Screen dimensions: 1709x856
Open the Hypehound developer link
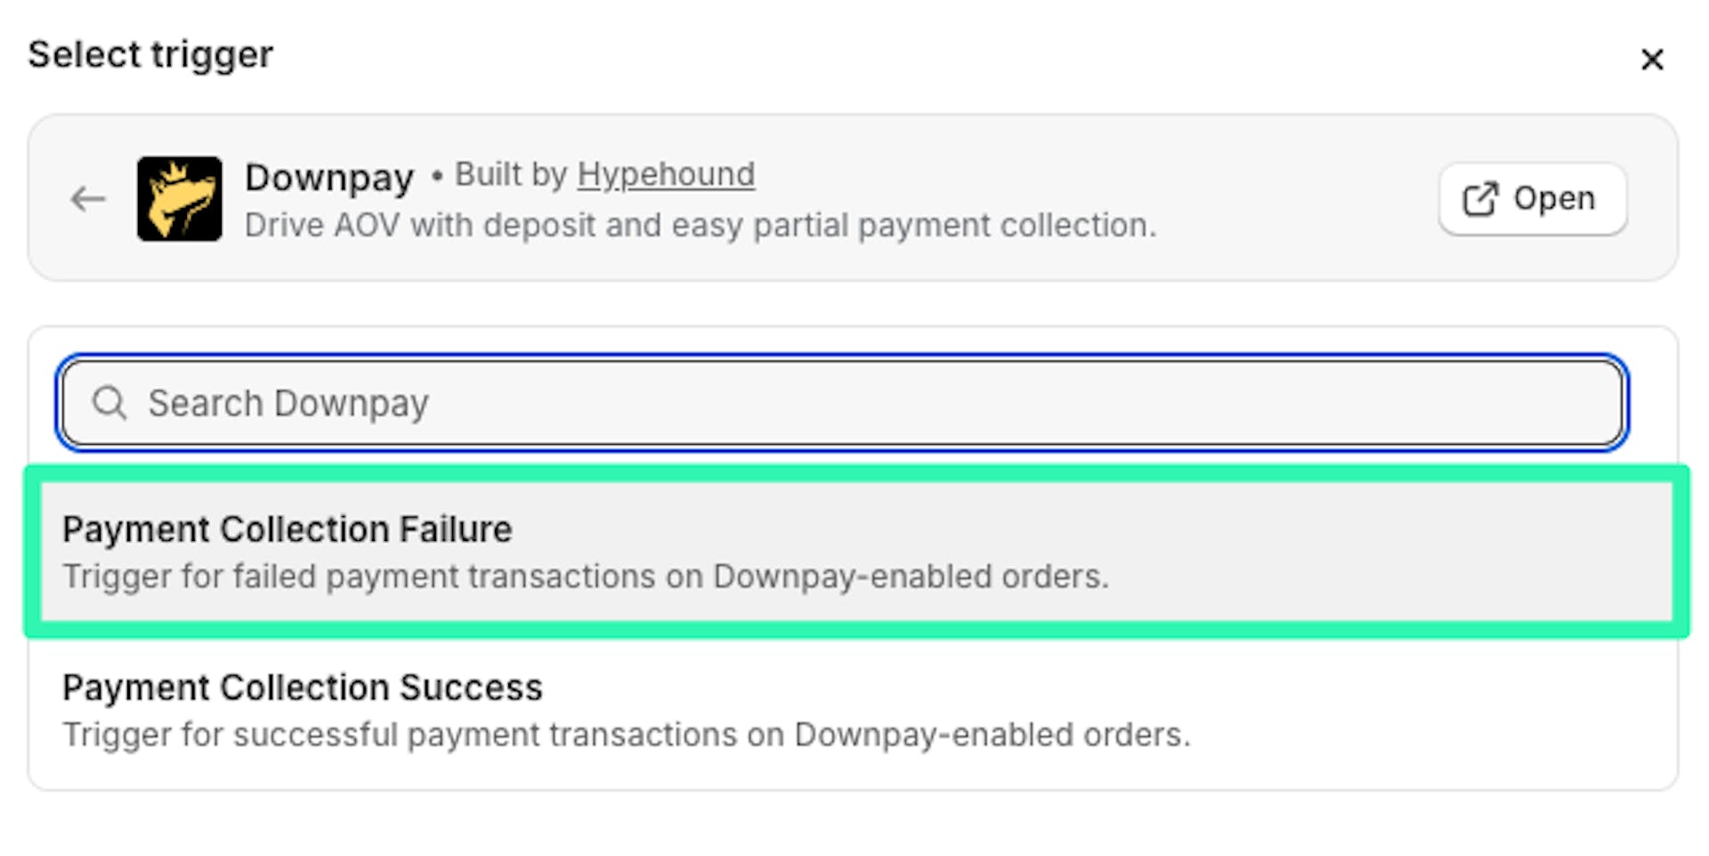coord(666,174)
